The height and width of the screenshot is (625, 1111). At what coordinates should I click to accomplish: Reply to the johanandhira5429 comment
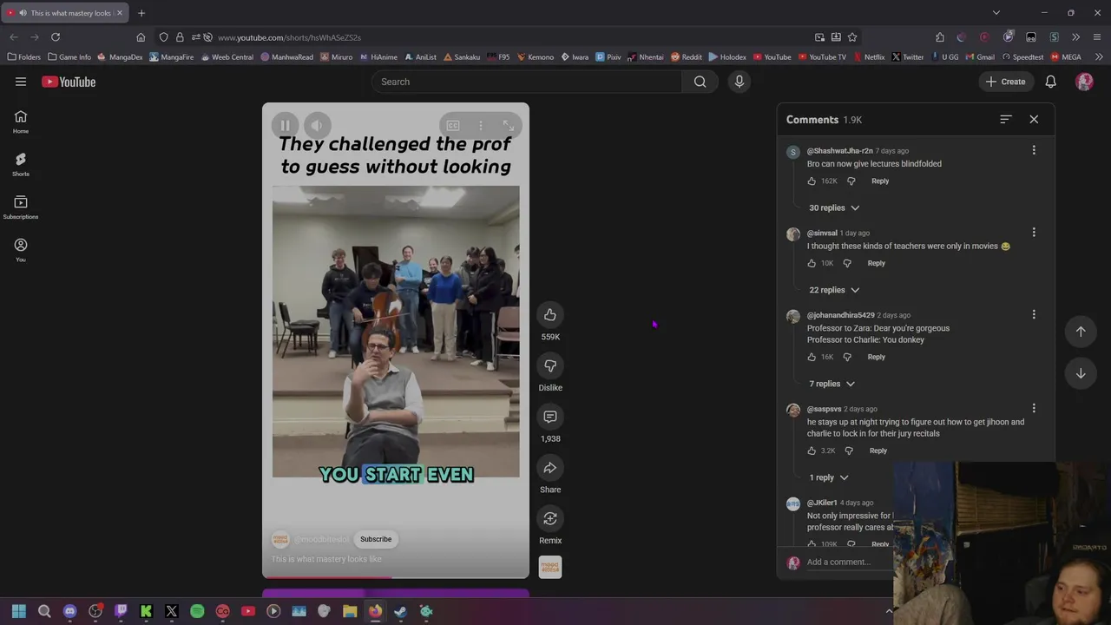pos(877,357)
